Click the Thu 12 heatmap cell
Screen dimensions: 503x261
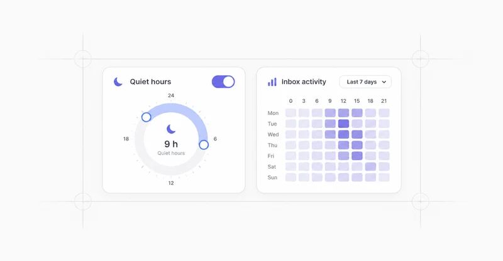coord(343,145)
